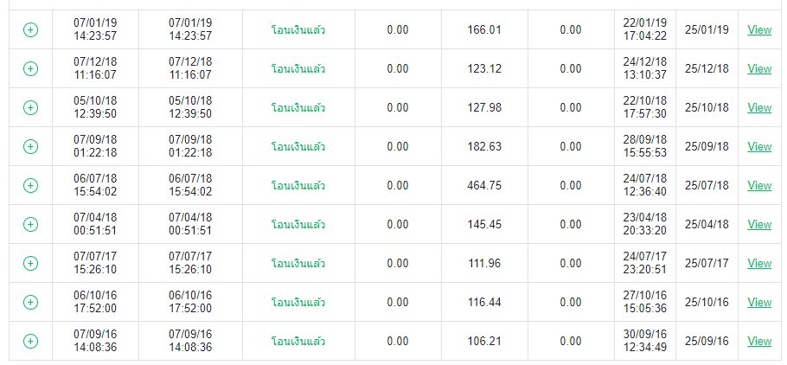Expand the row dated 07/09/18 01:22:18
This screenshot has width=787, height=365.
coord(30,146)
